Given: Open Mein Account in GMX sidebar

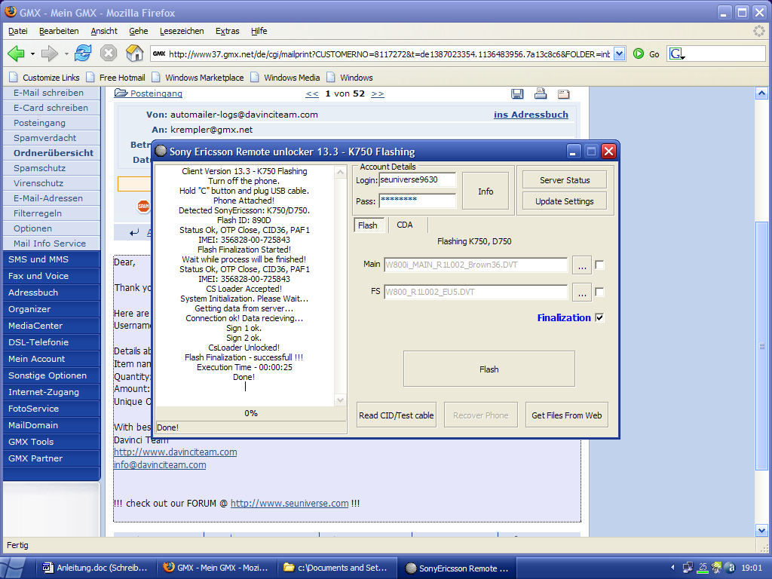Looking at the screenshot, I should click(x=36, y=359).
